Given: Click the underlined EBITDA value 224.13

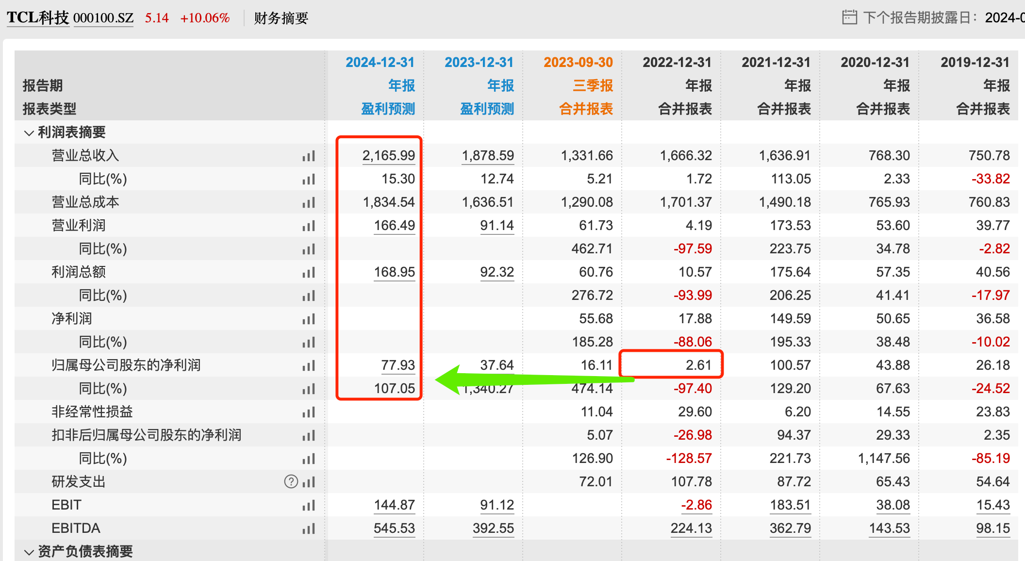Looking at the screenshot, I should pos(692,528).
